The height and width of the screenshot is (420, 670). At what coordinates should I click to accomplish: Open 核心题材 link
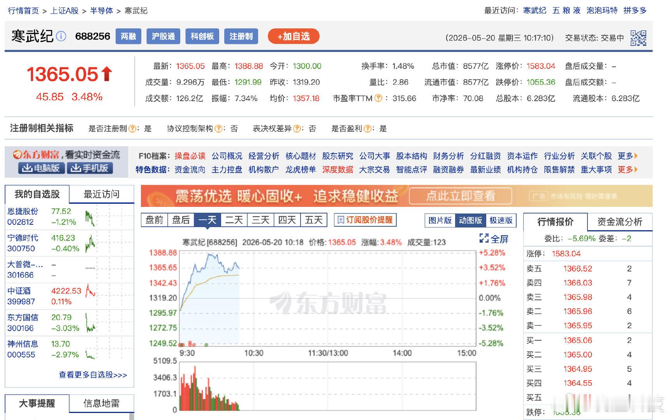(x=301, y=156)
